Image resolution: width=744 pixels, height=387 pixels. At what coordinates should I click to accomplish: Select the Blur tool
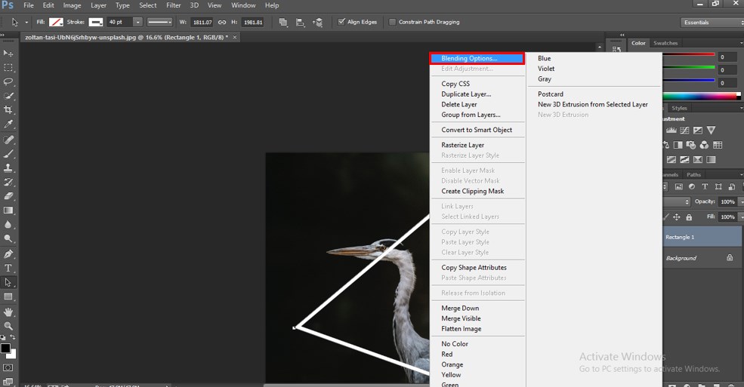(8, 225)
